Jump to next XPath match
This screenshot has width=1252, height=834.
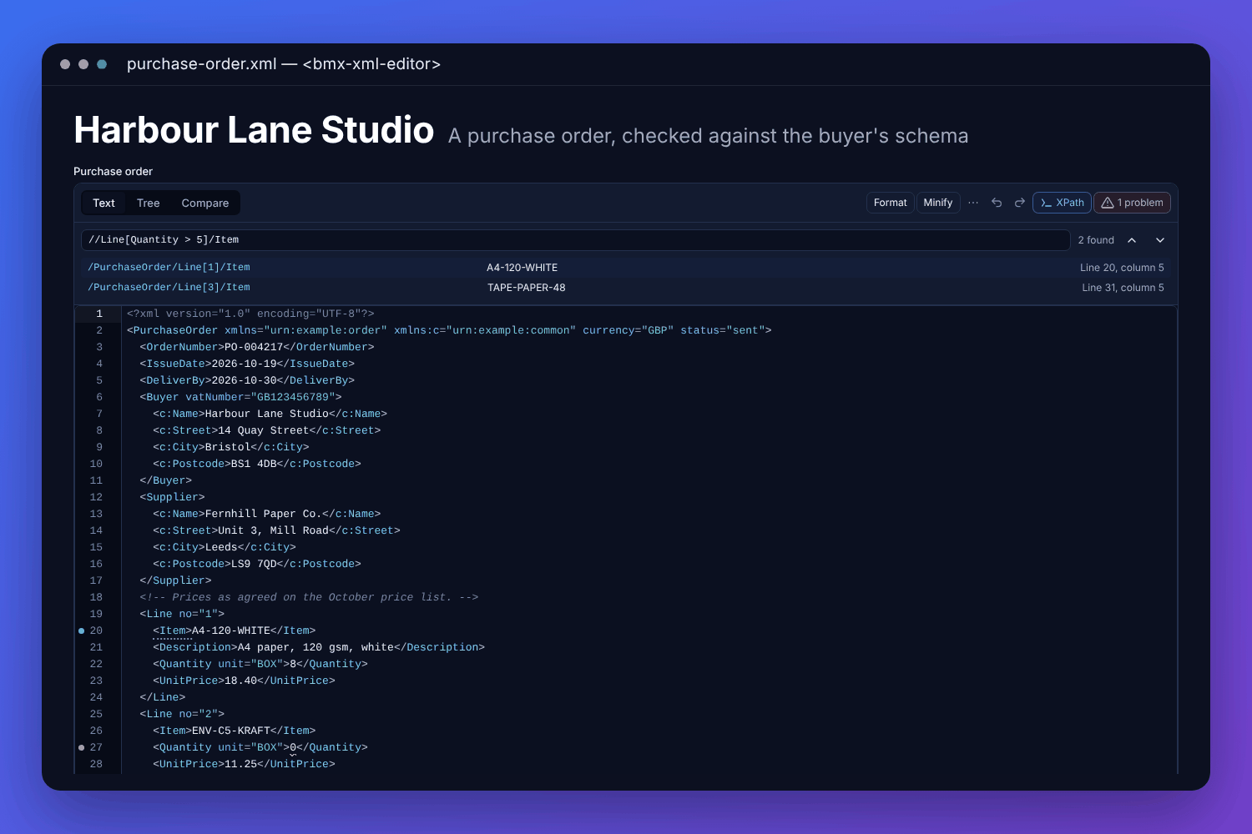click(1160, 240)
